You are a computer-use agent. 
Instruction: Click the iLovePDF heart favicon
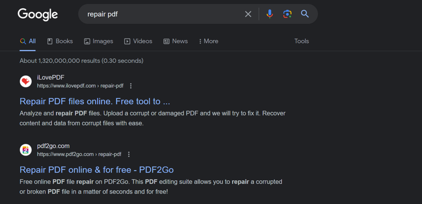click(x=26, y=81)
